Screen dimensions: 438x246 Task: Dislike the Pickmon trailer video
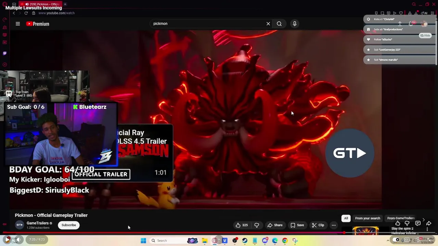257,225
